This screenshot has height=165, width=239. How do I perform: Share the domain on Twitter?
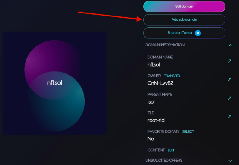pos(184,33)
